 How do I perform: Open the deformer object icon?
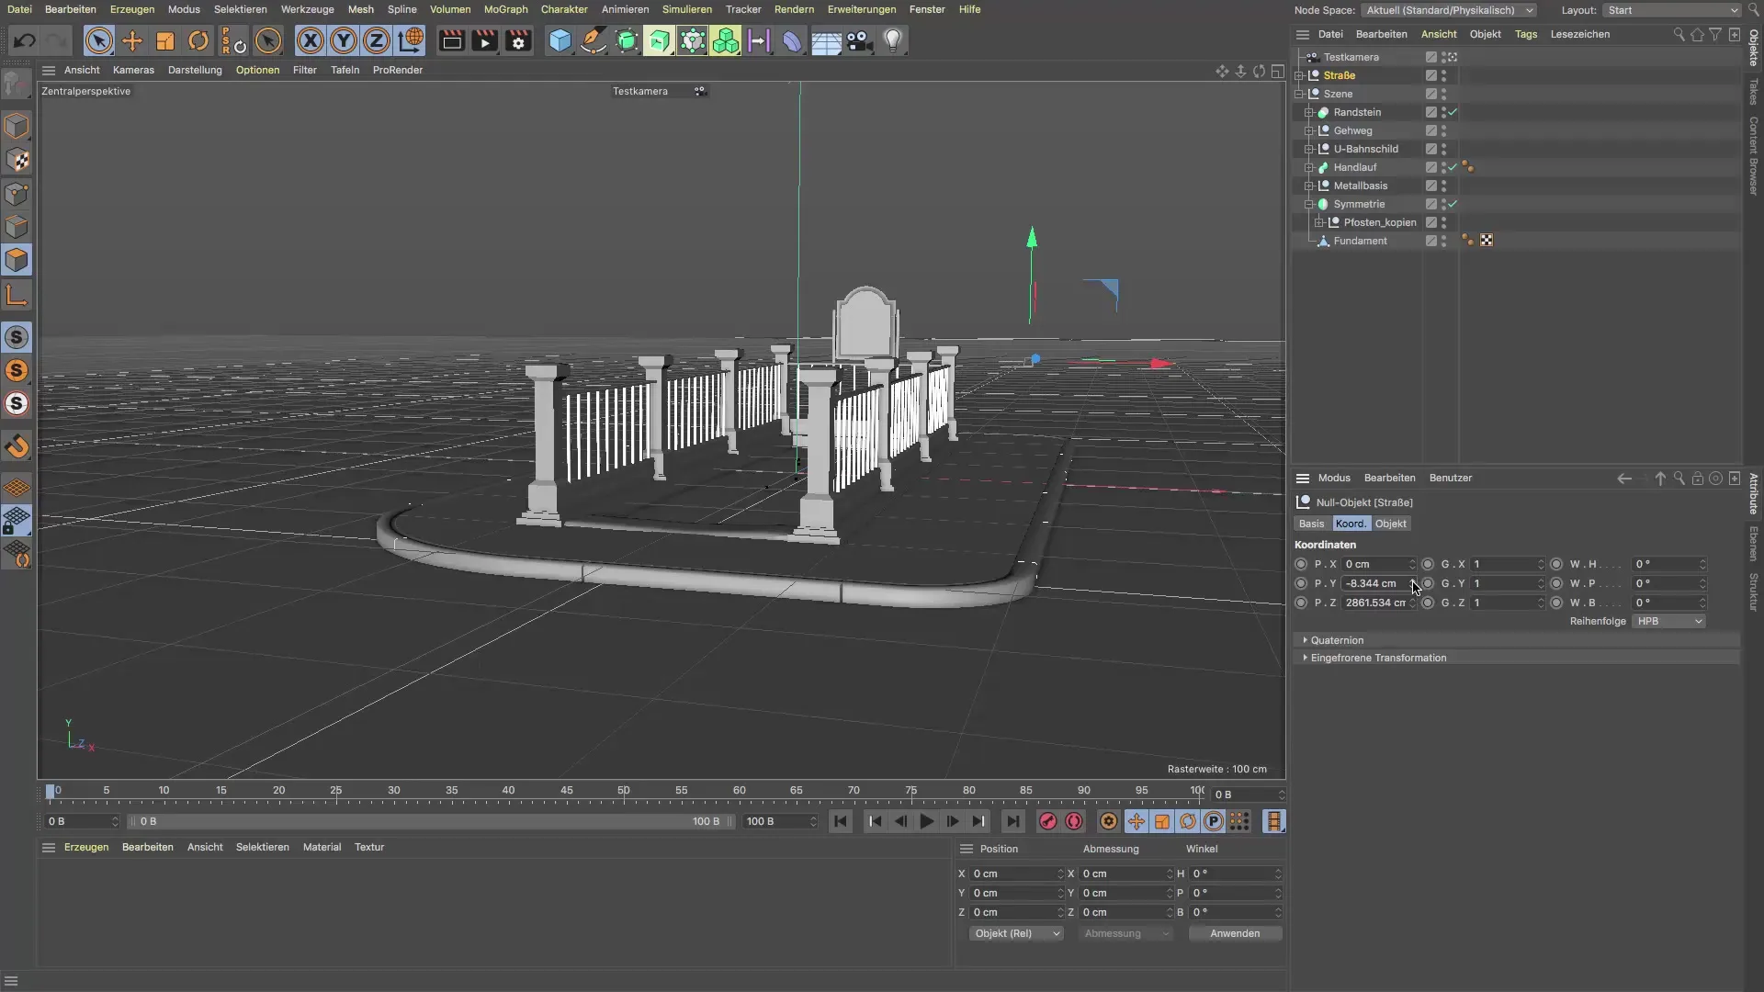coord(792,41)
